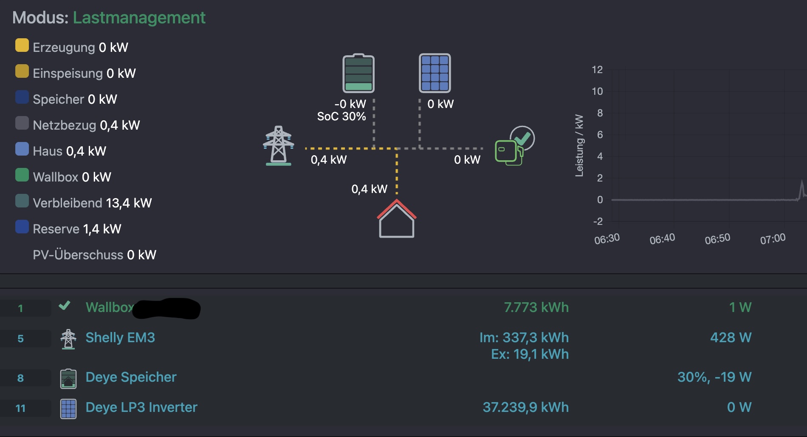807x437 pixels.
Task: Click the green checkmark beside Wallbox row
Action: click(65, 306)
